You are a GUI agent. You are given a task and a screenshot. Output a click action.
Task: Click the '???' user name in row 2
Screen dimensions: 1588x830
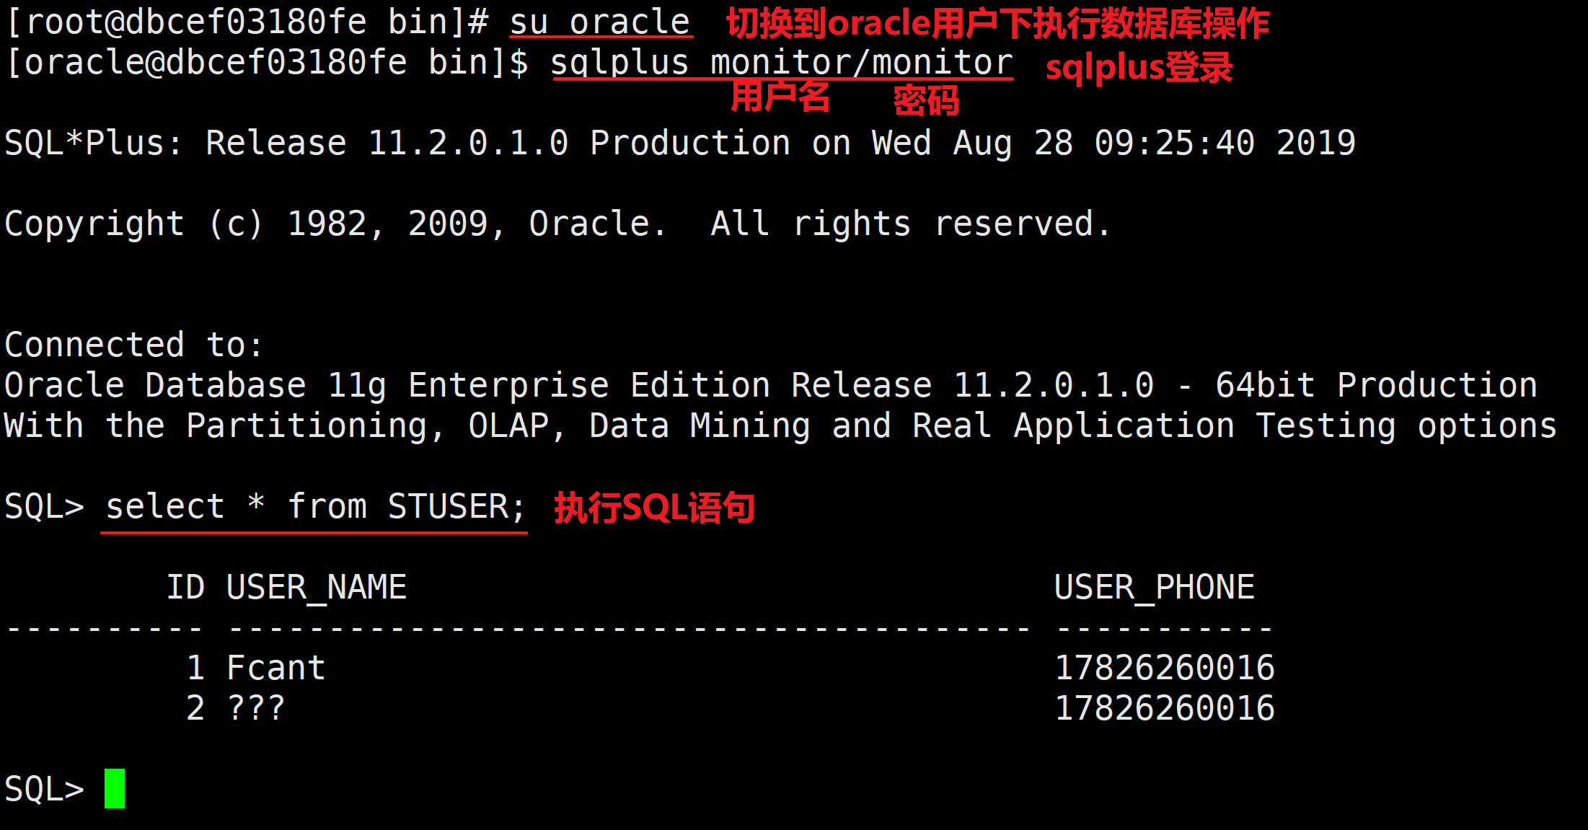[256, 708]
